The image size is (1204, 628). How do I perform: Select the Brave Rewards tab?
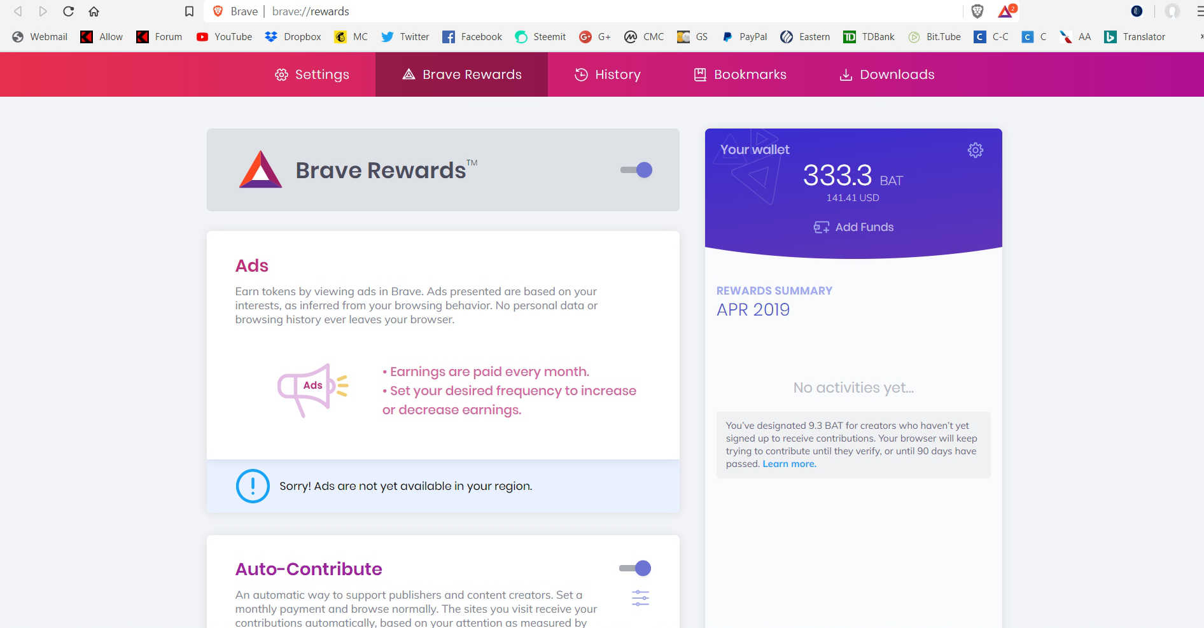[462, 74]
